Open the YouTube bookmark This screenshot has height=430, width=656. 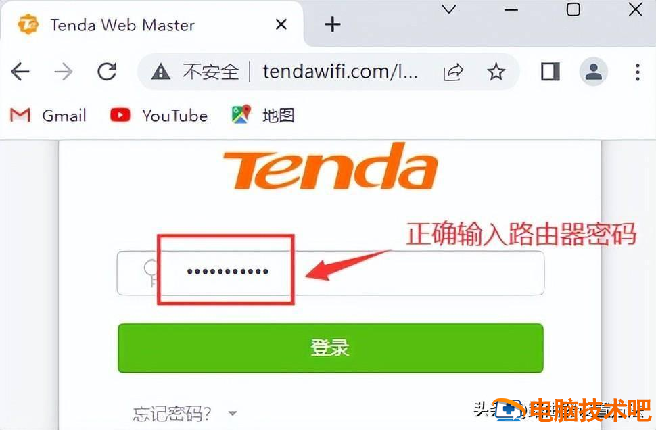(159, 116)
